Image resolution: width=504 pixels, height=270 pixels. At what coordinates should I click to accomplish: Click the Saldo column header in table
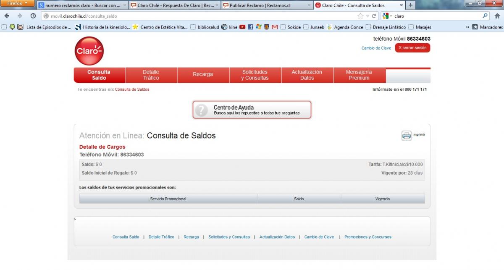tap(299, 199)
